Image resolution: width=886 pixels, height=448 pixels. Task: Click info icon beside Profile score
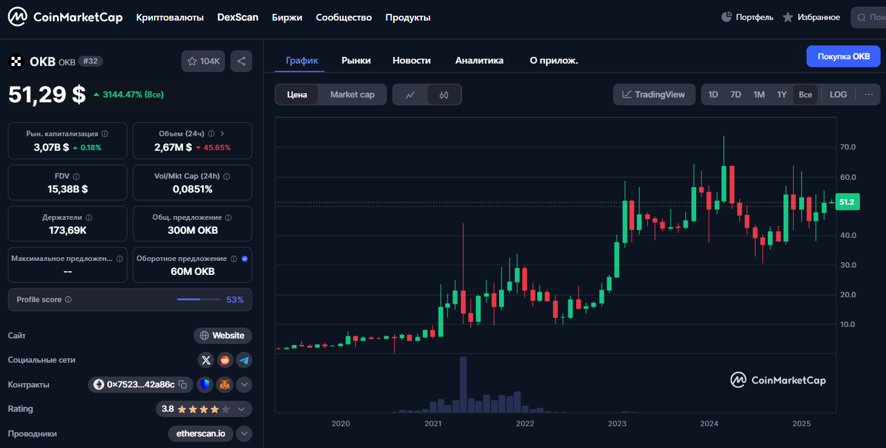pos(68,300)
